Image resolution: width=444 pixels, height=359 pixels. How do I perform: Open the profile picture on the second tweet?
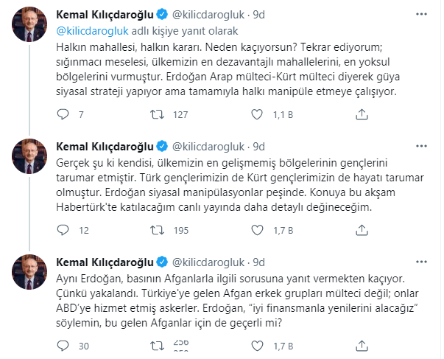click(29, 157)
